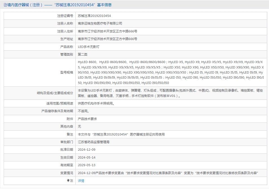
Task: Click the address value in 注册人住所 row
Action: coord(108,31)
